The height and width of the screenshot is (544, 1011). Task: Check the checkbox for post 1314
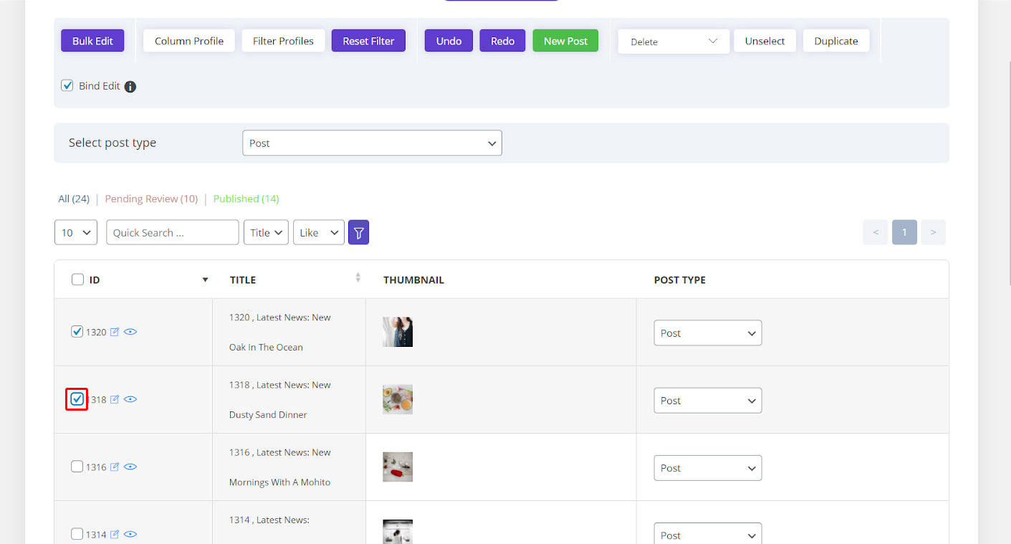pyautogui.click(x=77, y=534)
